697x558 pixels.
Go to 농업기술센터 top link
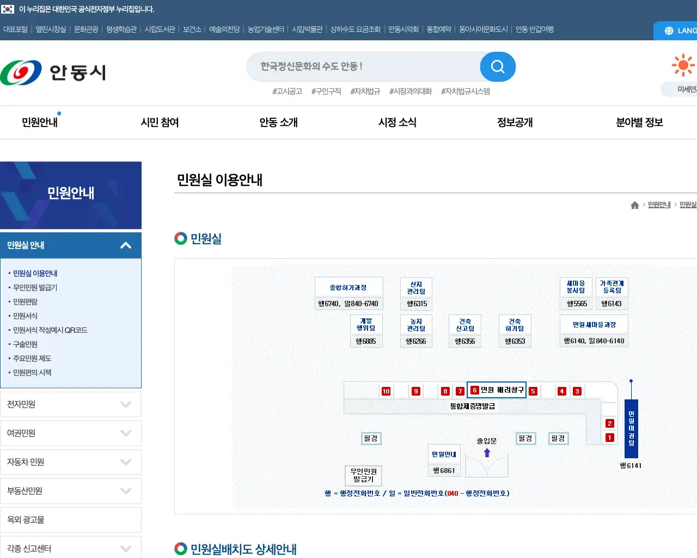point(266,29)
